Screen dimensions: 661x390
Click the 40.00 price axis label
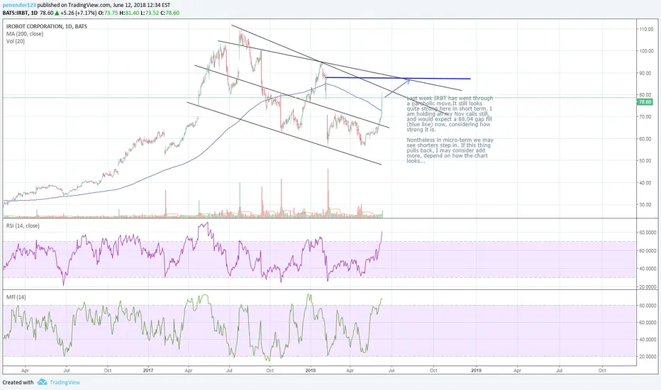click(646, 182)
